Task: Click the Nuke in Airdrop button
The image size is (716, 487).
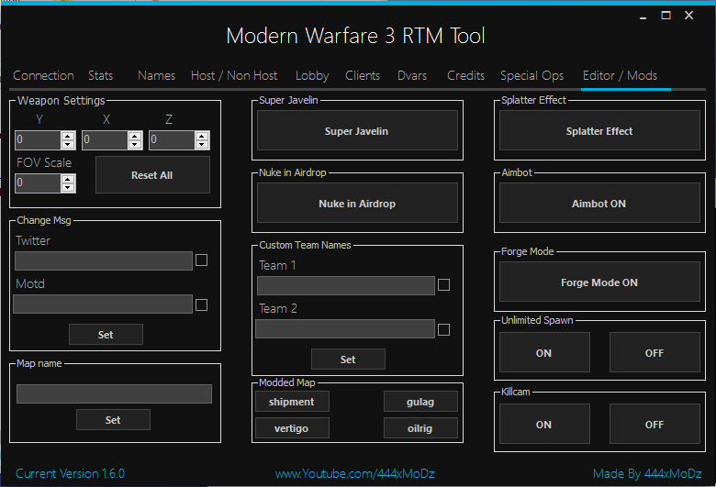Action: [357, 203]
